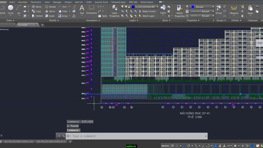The height and width of the screenshot is (148, 263).
Task: Switch to the TC-01.02 drawing tab
Action: point(28,25)
